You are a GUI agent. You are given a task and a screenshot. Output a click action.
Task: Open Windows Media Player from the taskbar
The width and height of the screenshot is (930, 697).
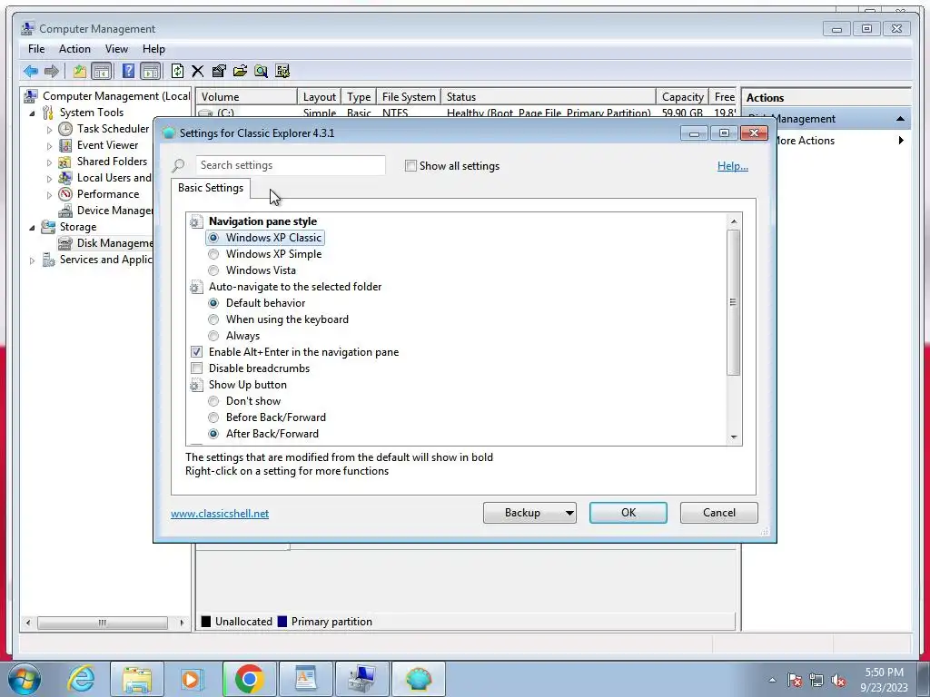coord(192,679)
